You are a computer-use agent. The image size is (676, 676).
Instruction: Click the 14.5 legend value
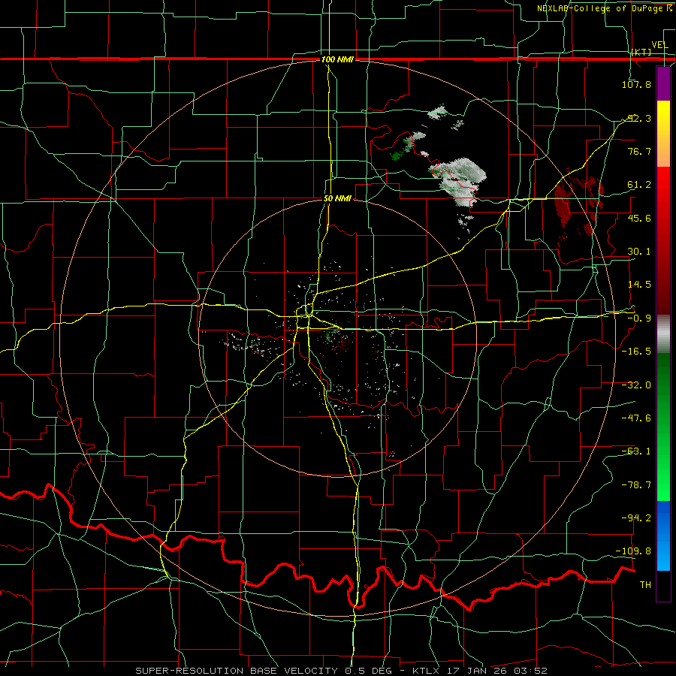tap(638, 285)
